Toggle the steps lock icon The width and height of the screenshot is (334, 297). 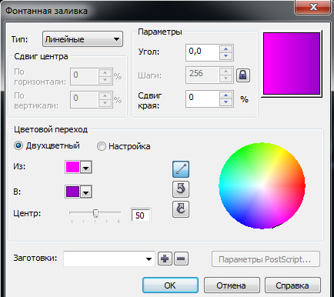click(243, 75)
